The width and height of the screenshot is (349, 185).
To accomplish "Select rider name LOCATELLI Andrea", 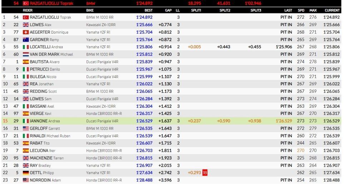I will tap(46, 47).
